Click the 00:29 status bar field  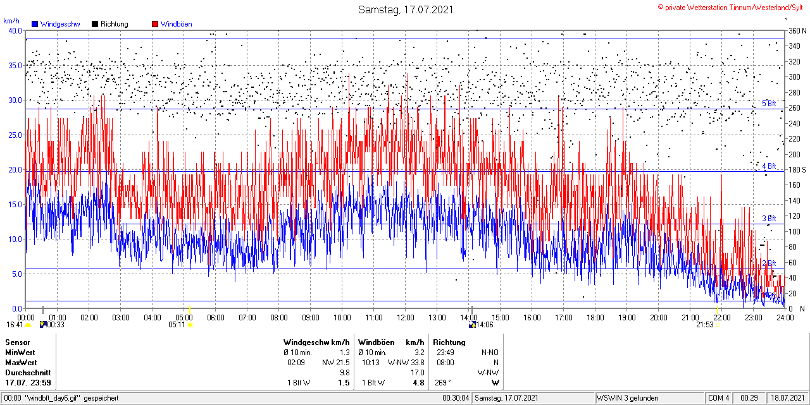pyautogui.click(x=749, y=398)
